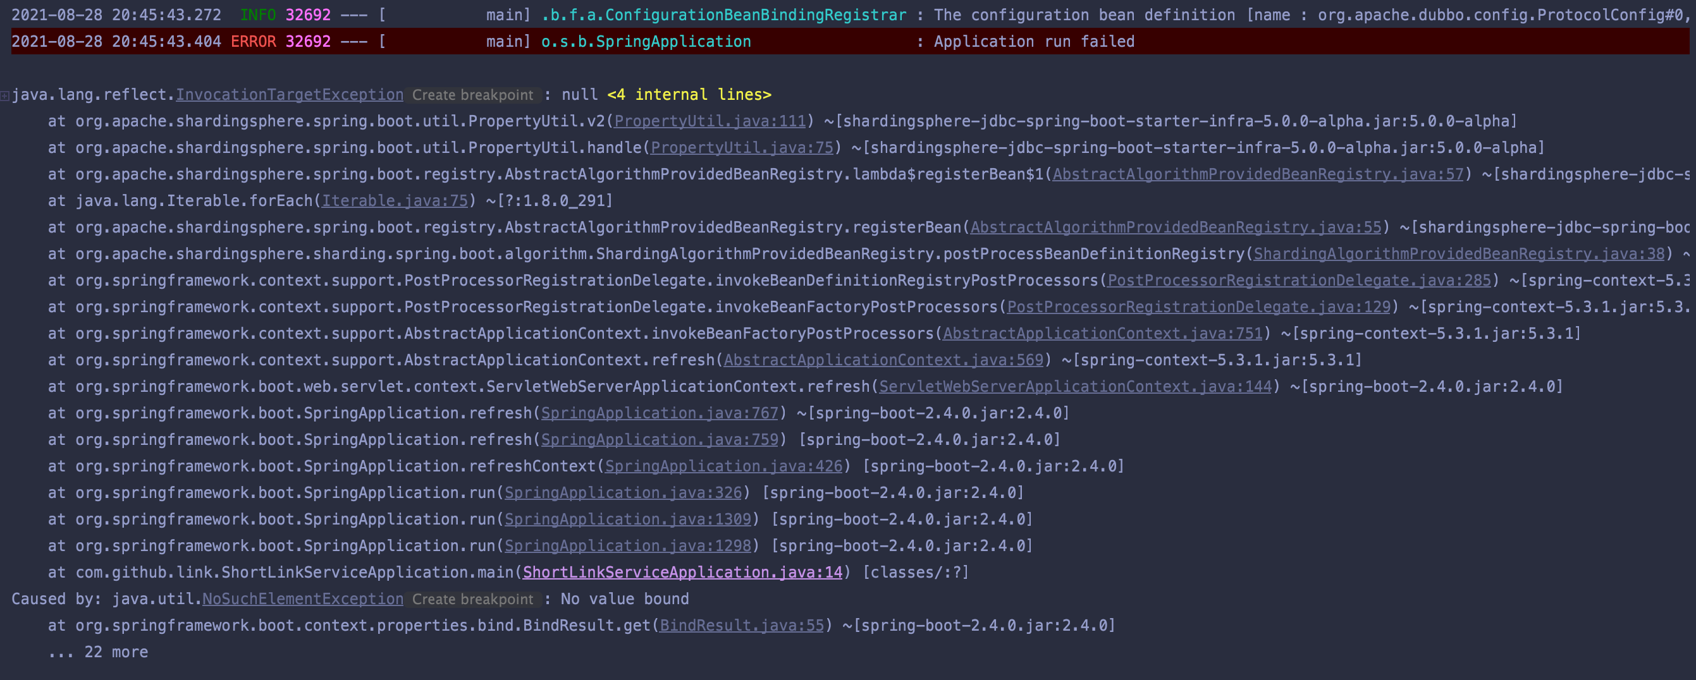
Task: Open BindResult.java:55 link
Action: (741, 626)
